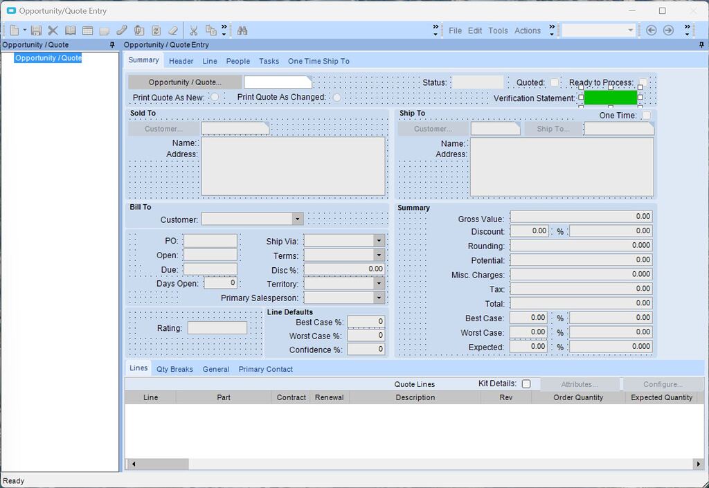Image resolution: width=709 pixels, height=488 pixels.
Task: Click the Copy toolbar icon
Action: pos(210,30)
